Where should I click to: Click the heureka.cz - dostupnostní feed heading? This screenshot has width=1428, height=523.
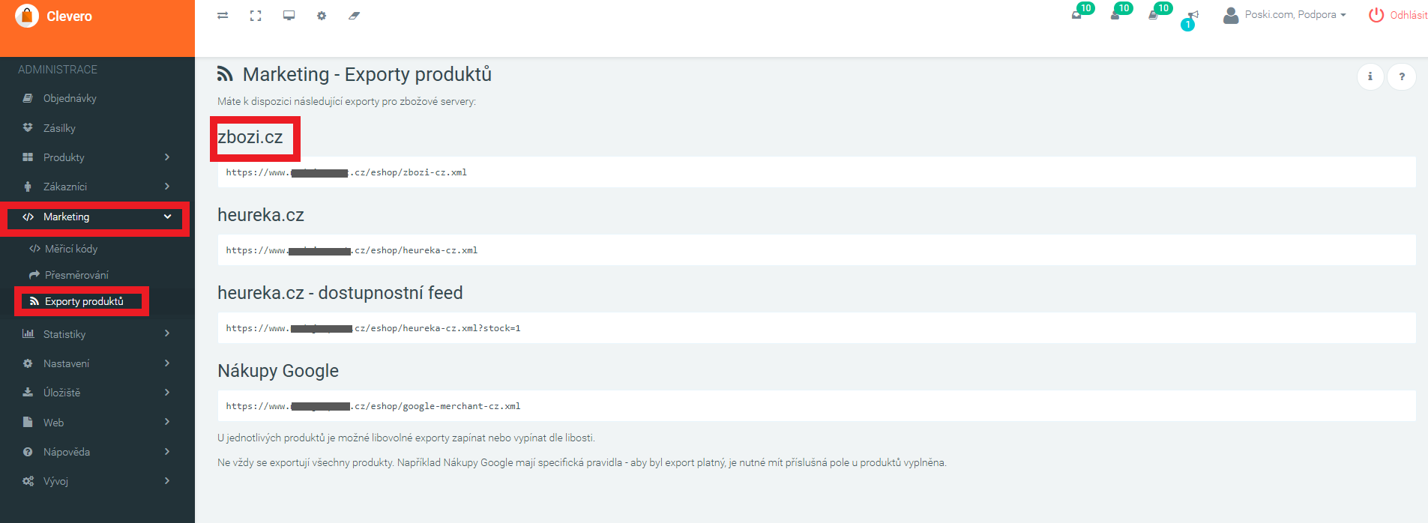340,293
